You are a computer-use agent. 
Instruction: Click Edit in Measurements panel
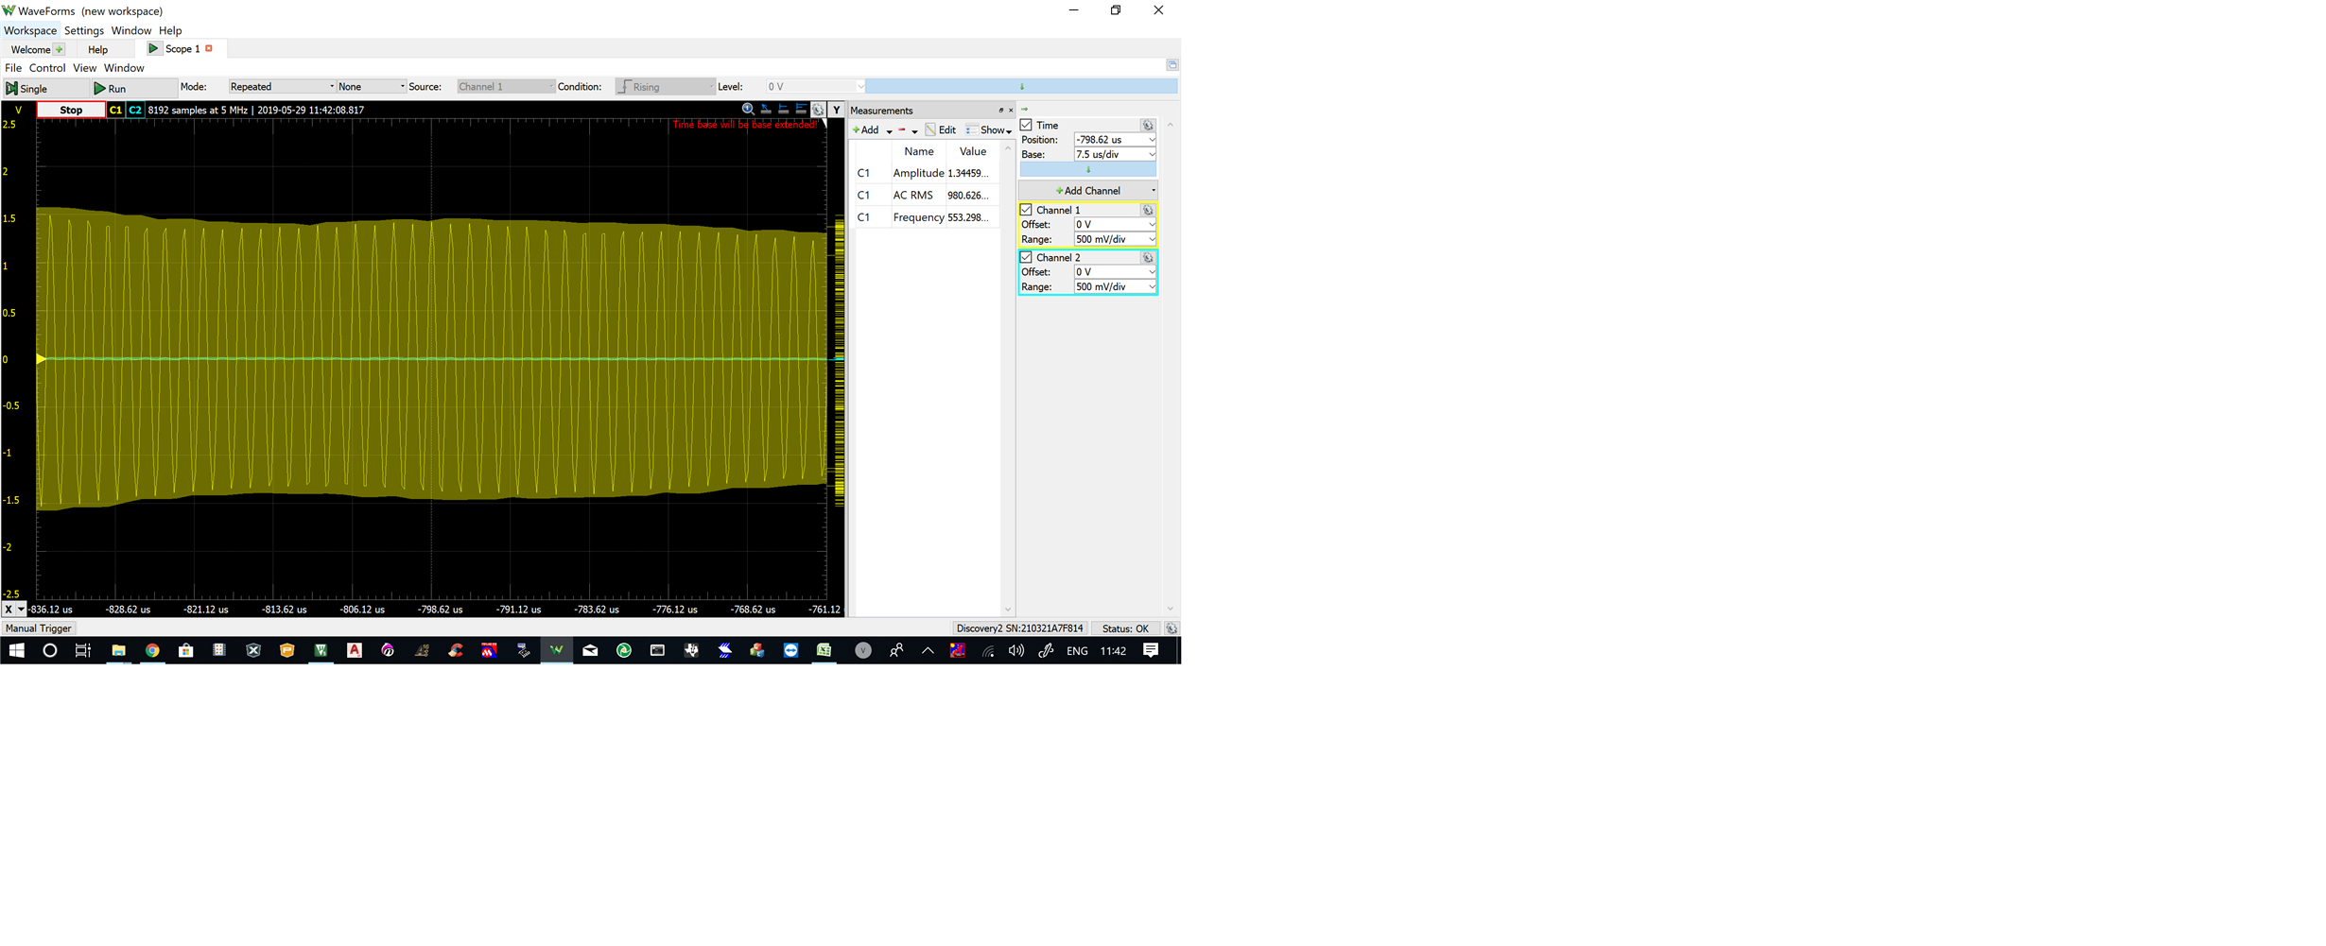pyautogui.click(x=941, y=130)
